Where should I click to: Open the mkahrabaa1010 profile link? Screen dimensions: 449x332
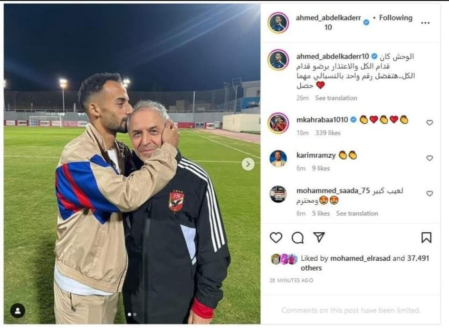[x=322, y=120]
